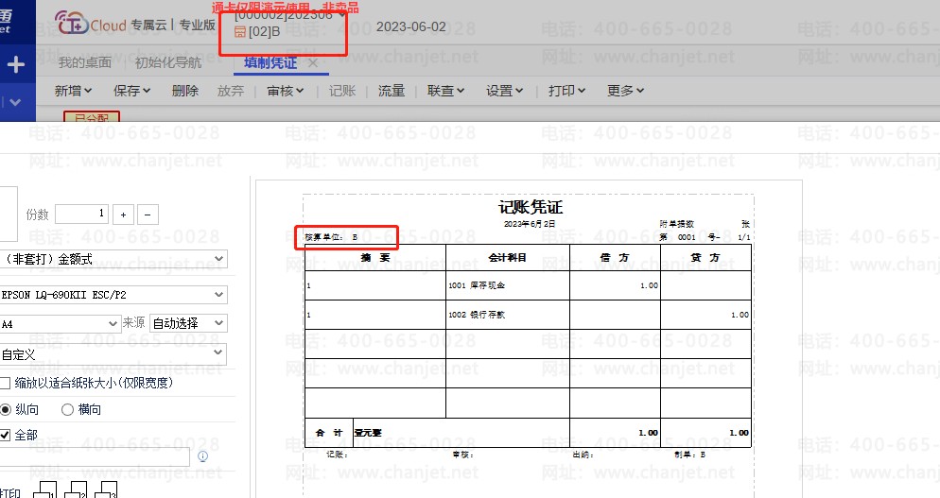The image size is (940, 498).
Task: Click the page range input field
Action: coord(95,456)
